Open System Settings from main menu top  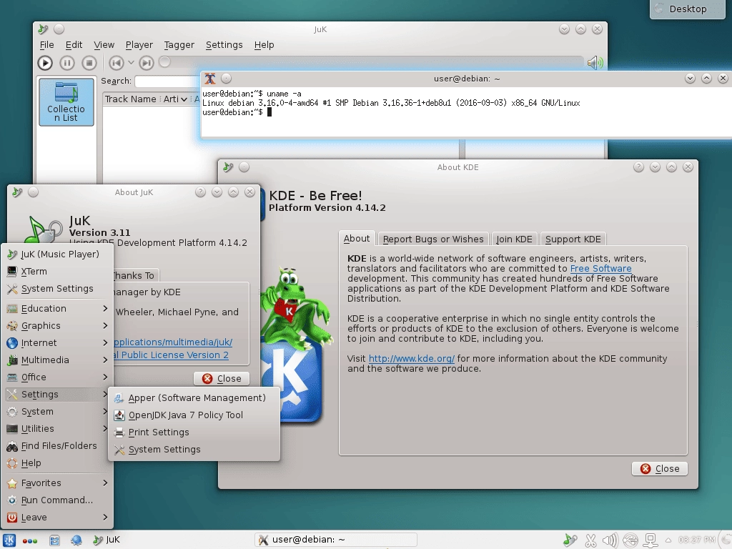pyautogui.click(x=58, y=289)
